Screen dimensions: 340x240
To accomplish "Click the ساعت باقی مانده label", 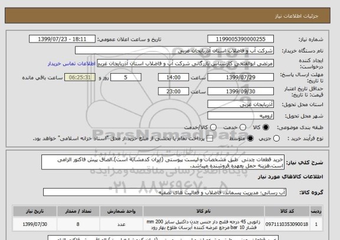I will (42, 78).
